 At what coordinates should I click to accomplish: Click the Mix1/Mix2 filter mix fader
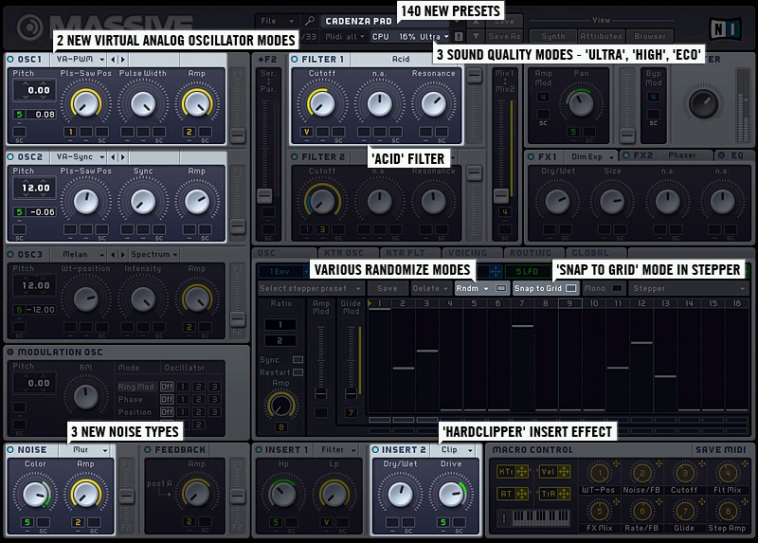[x=501, y=195]
